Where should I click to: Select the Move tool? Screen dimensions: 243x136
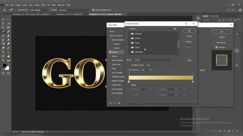(3, 19)
